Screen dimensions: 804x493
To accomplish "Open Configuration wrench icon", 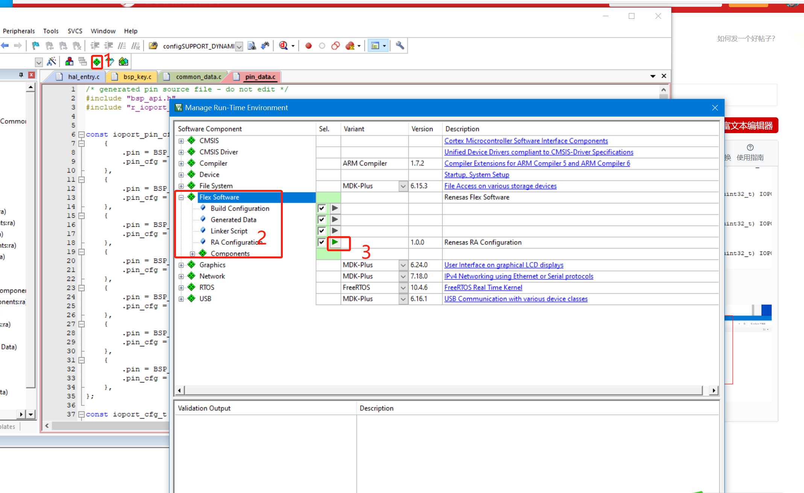I will [400, 46].
